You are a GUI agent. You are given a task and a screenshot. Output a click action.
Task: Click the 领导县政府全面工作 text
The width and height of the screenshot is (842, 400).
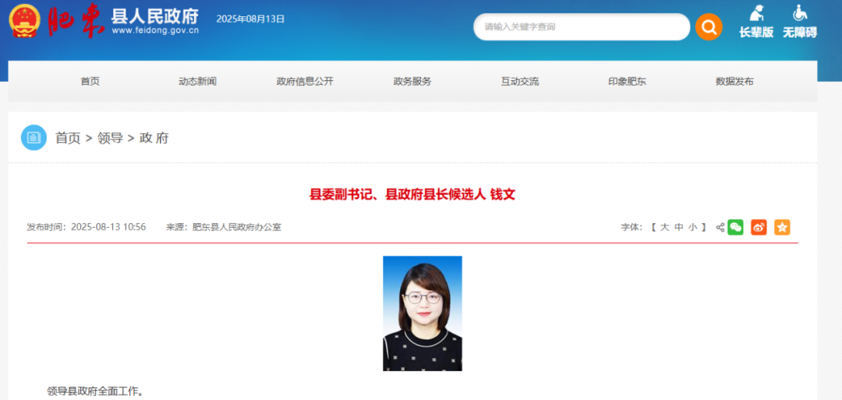(95, 391)
